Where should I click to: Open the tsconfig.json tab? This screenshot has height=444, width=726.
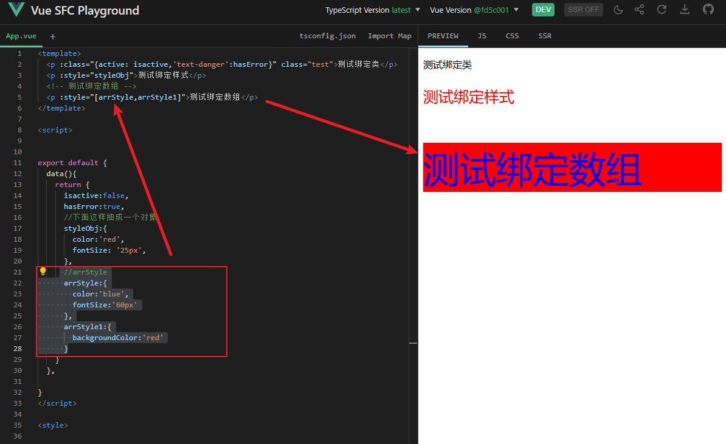tap(327, 36)
